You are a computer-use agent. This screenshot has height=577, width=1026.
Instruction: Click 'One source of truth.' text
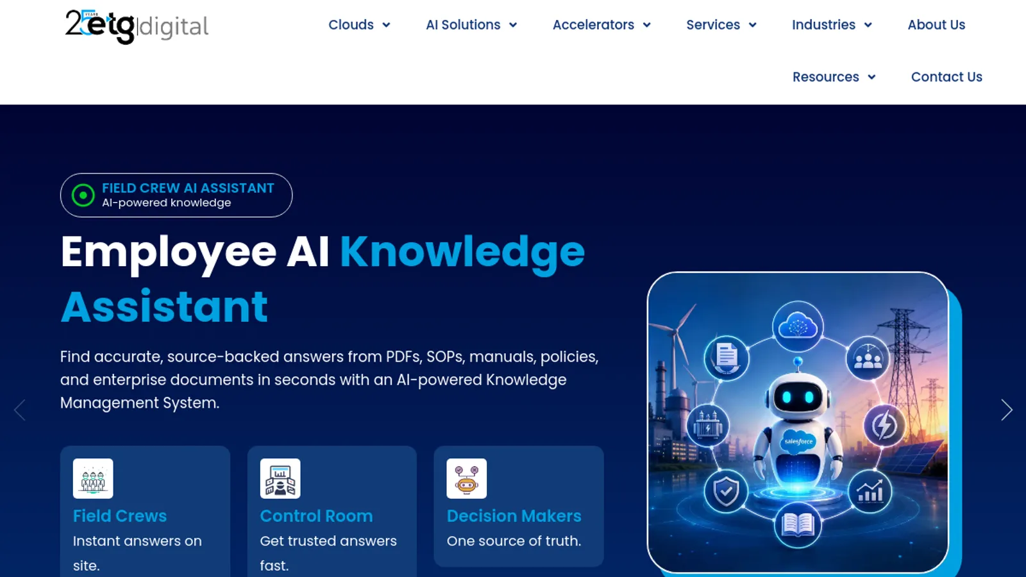pos(514,541)
